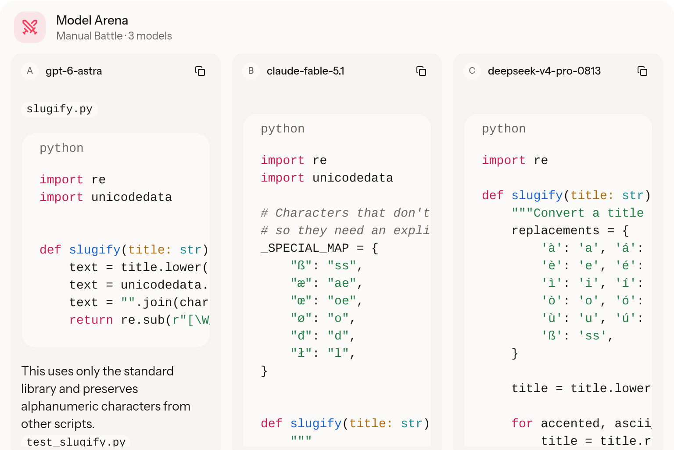Click the '"ß": "ss",' mapping line
This screenshot has width=674, height=450.
coord(326,266)
